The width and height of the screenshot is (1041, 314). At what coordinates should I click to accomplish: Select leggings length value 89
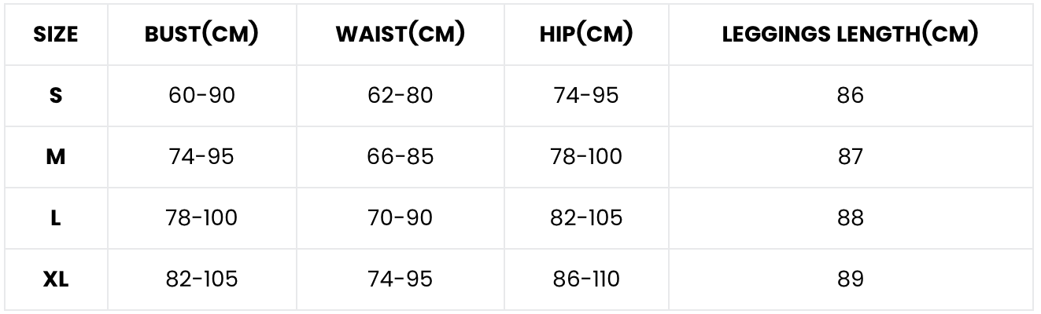(x=851, y=279)
